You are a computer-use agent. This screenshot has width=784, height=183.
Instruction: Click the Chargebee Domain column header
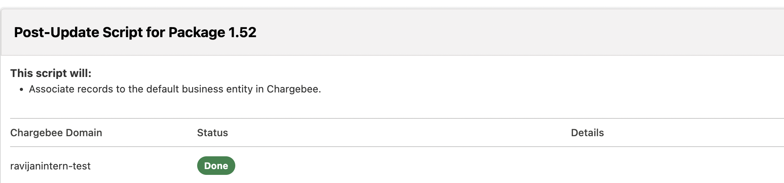click(x=56, y=133)
